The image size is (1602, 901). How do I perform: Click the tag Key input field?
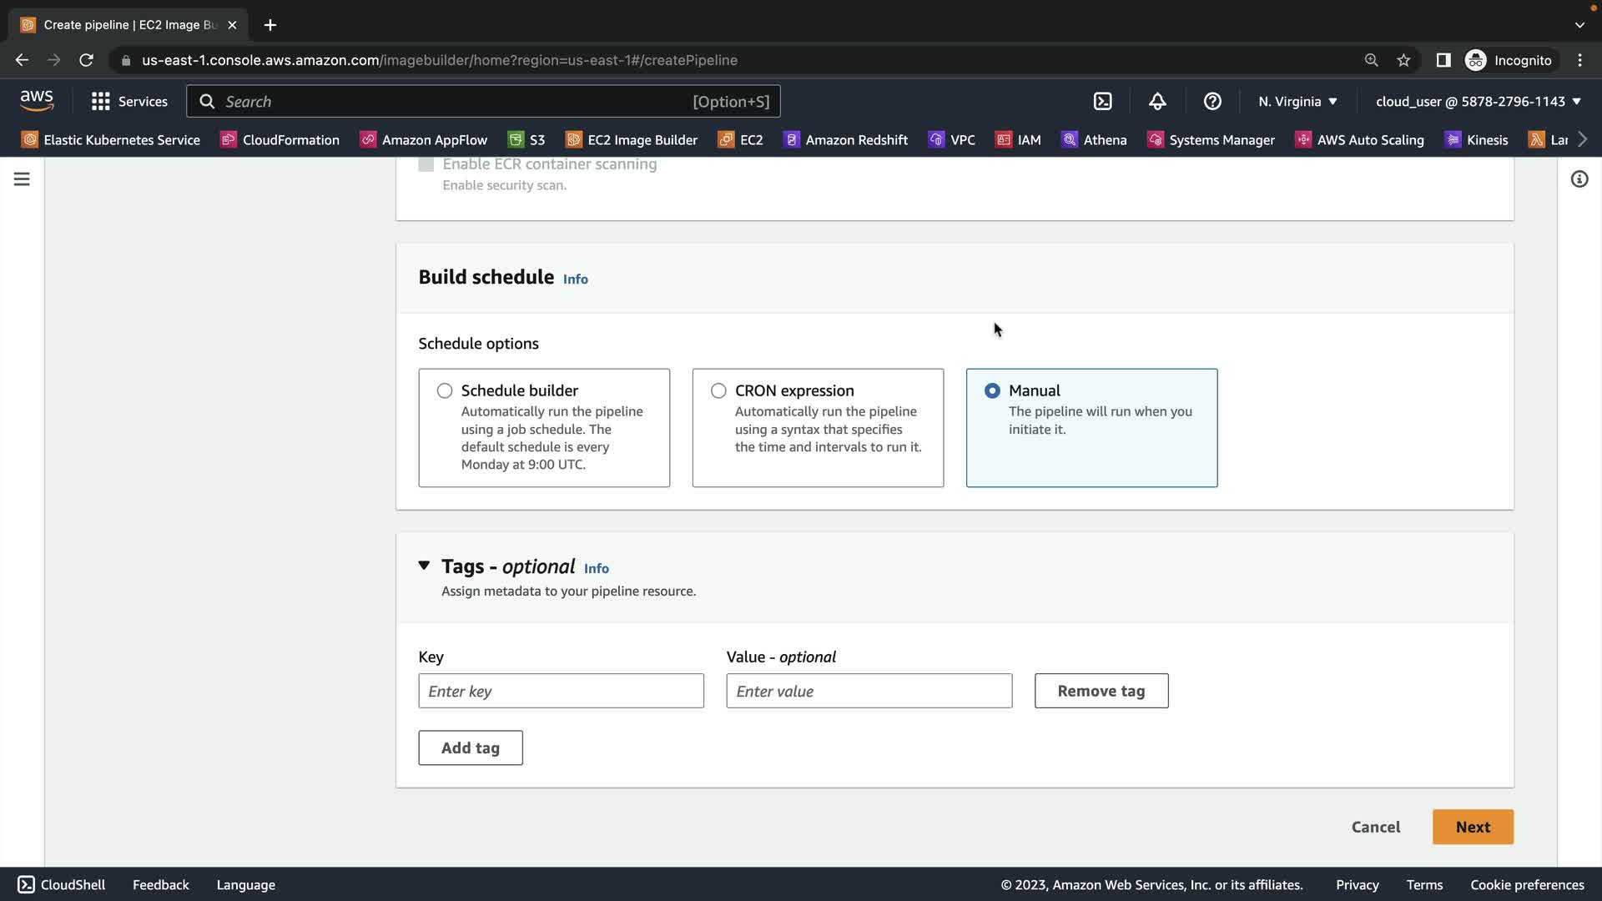(561, 691)
